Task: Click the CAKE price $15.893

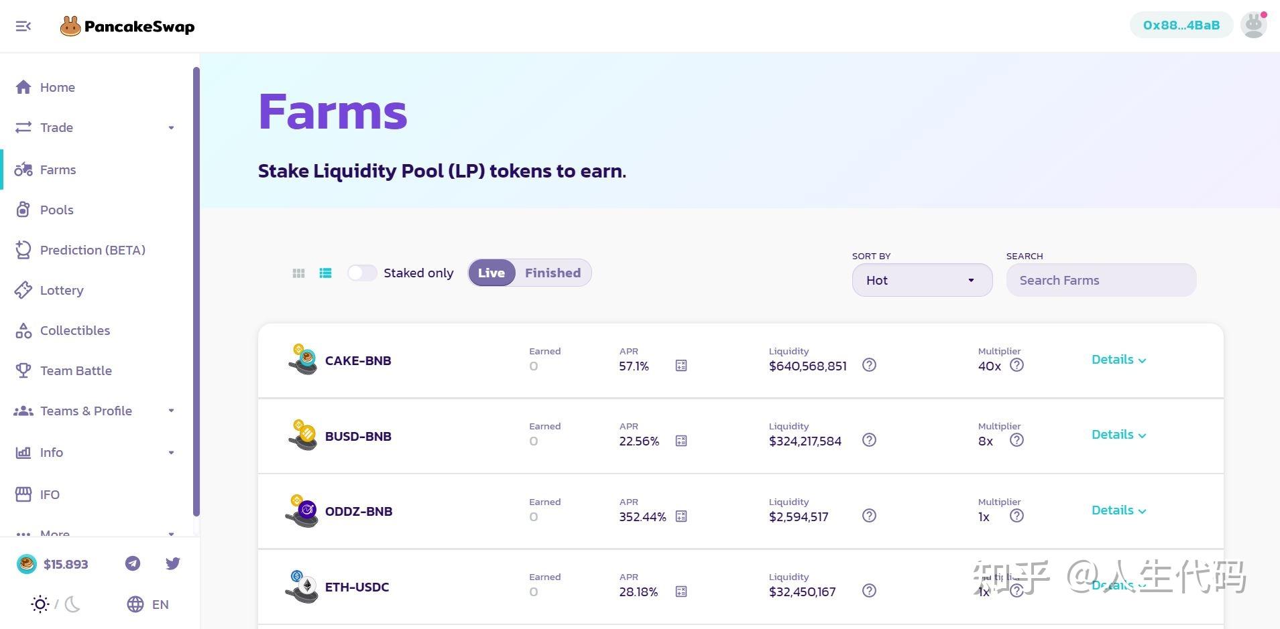Action: click(x=66, y=564)
